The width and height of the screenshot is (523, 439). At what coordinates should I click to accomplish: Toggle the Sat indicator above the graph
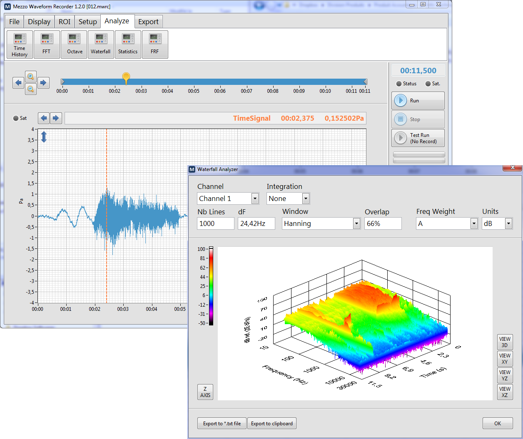coord(16,118)
